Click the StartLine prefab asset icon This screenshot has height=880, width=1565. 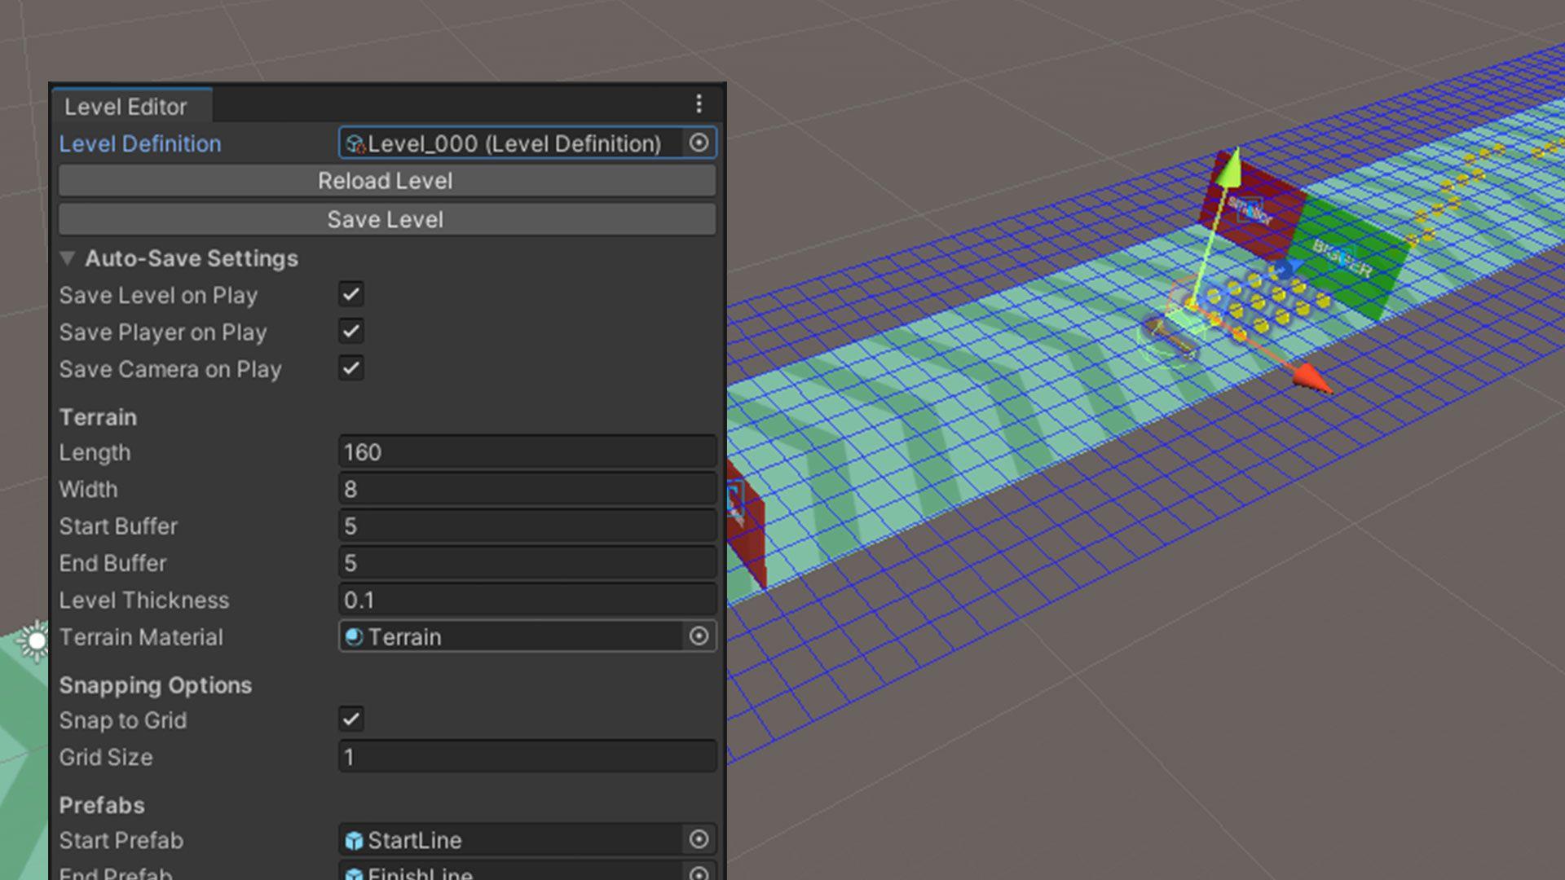pos(355,840)
